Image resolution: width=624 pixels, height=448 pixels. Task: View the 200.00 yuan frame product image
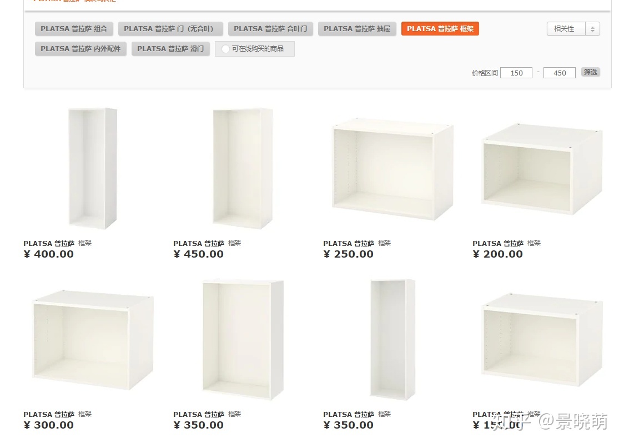coord(542,169)
